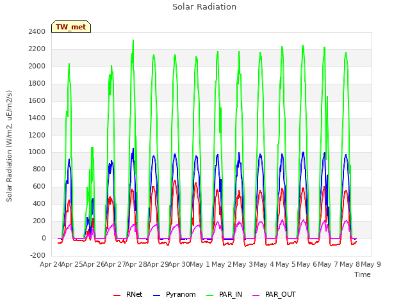Click the Apr 25 x-axis label
Screen dimensions: 410x307
coord(72,264)
